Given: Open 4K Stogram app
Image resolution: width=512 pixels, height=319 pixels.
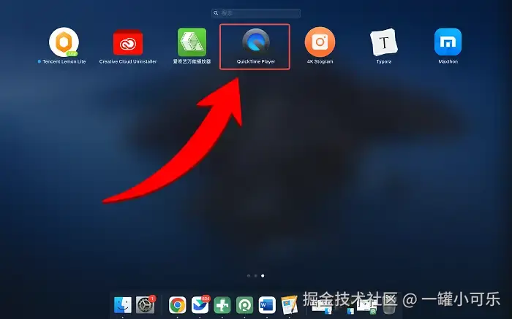Looking at the screenshot, I should tap(320, 42).
